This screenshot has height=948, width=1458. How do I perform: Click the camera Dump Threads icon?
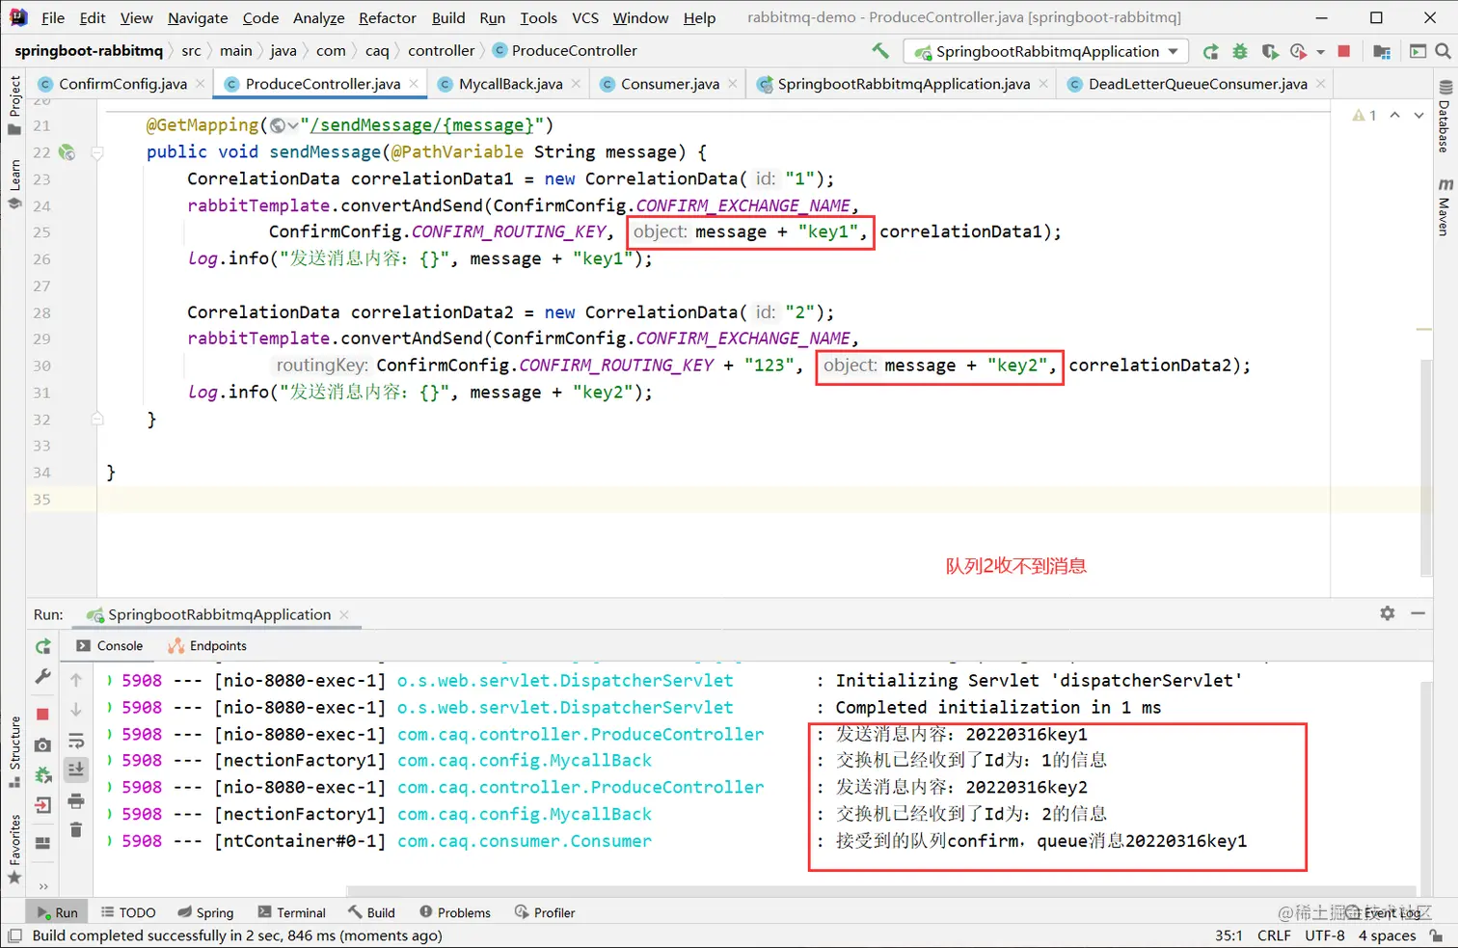(42, 745)
